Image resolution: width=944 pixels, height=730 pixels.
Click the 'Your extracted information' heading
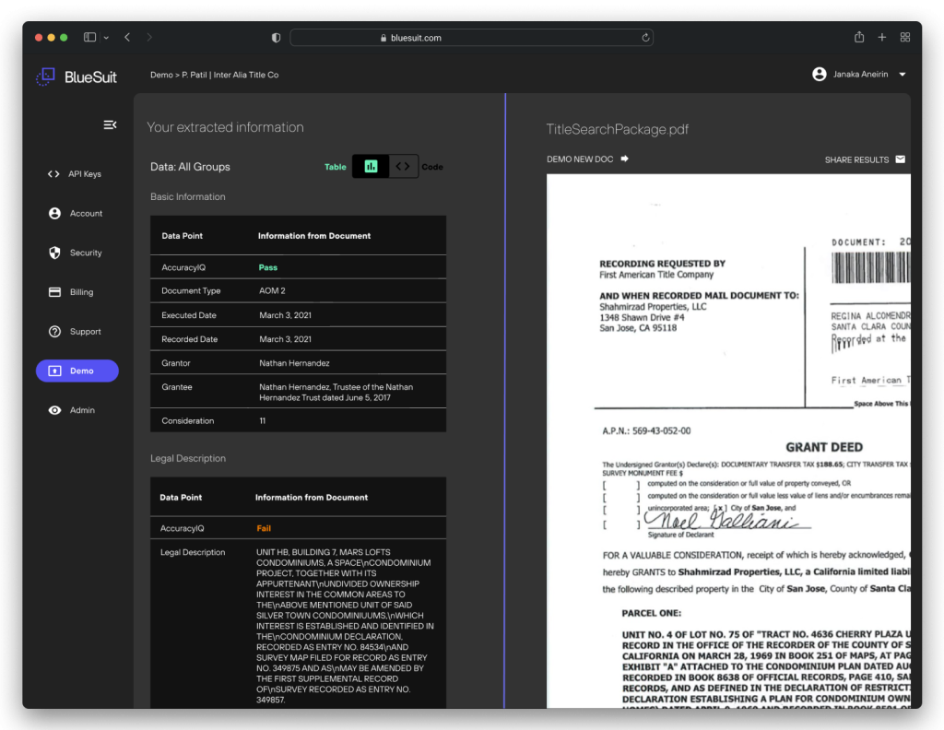[225, 127]
